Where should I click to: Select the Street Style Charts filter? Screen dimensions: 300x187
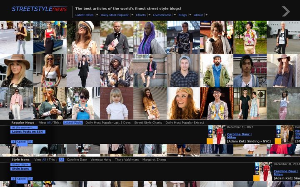(148, 123)
